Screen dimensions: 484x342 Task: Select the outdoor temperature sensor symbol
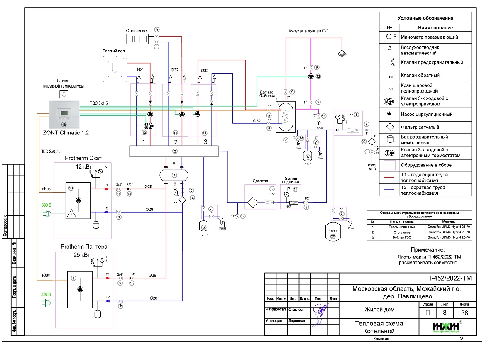click(64, 95)
